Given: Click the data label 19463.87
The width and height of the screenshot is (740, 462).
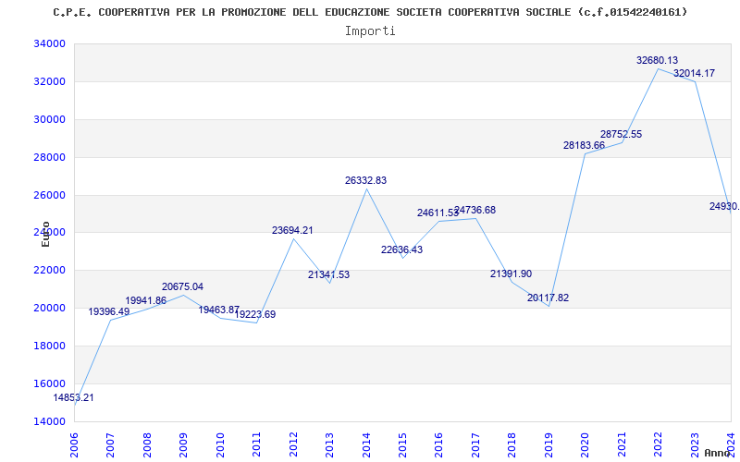Looking at the screenshot, I should click(219, 310).
